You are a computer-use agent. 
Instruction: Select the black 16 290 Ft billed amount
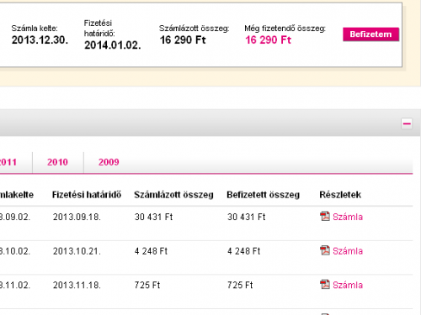coord(183,40)
